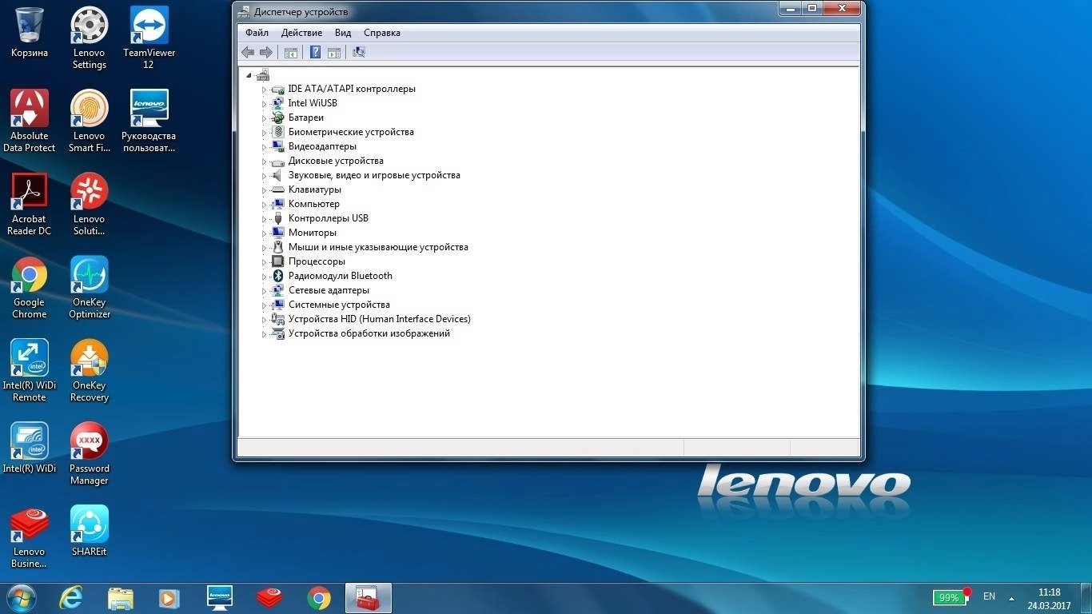Click the blue Help question-mark icon
This screenshot has width=1092, height=614.
pyautogui.click(x=315, y=52)
